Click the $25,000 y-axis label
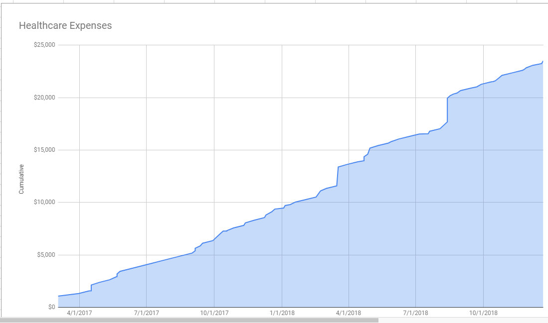Viewport: 548px width, 323px height. [43, 45]
